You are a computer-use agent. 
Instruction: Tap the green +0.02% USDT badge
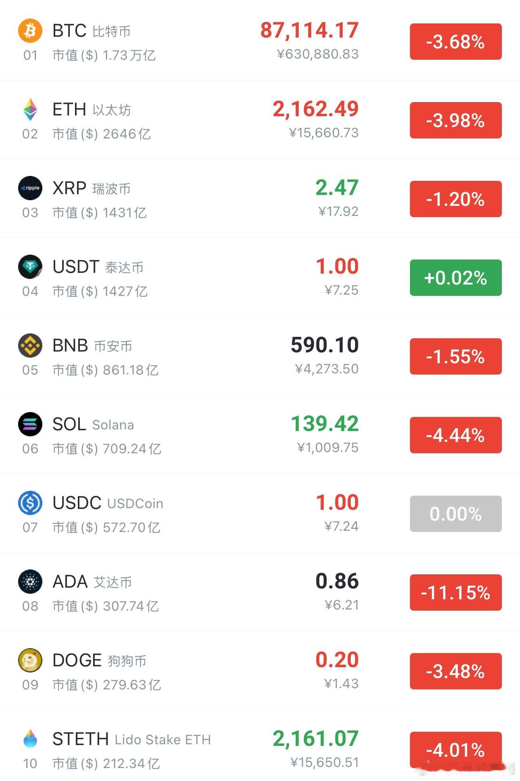[456, 278]
